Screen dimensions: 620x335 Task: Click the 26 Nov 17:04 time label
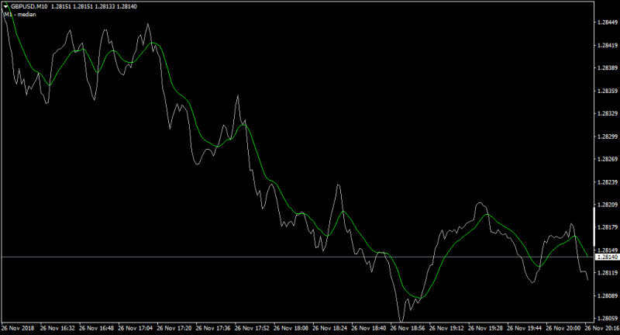135,328
